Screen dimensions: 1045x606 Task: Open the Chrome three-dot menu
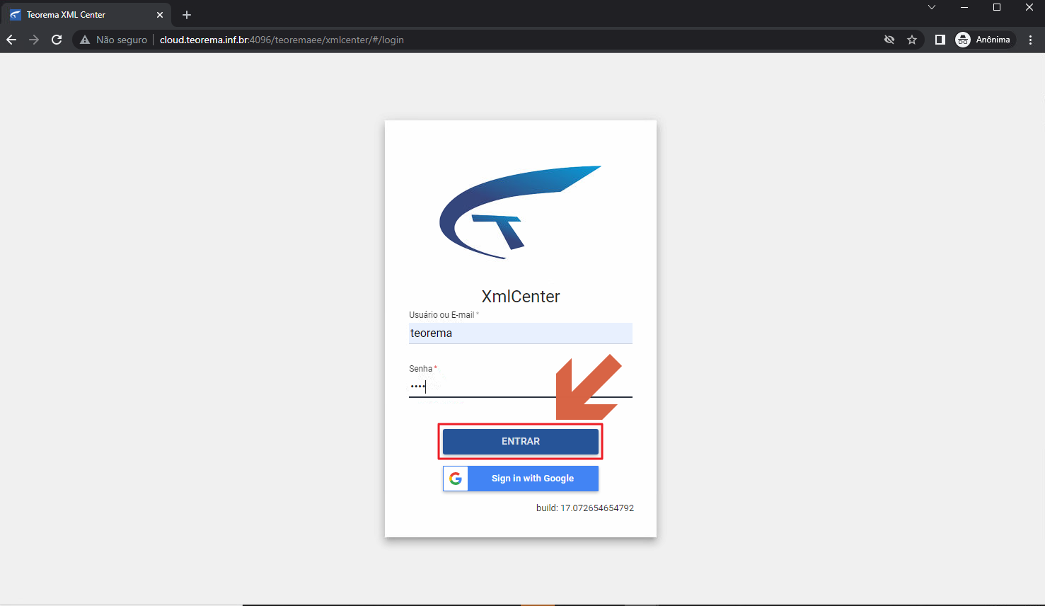pos(1031,40)
